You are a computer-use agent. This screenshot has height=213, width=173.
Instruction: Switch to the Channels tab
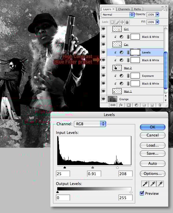124,9
